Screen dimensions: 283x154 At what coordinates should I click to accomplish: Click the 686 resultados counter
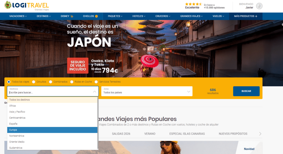click(213, 91)
